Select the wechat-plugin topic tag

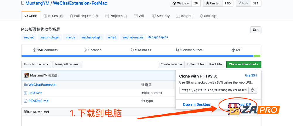pos(91,37)
